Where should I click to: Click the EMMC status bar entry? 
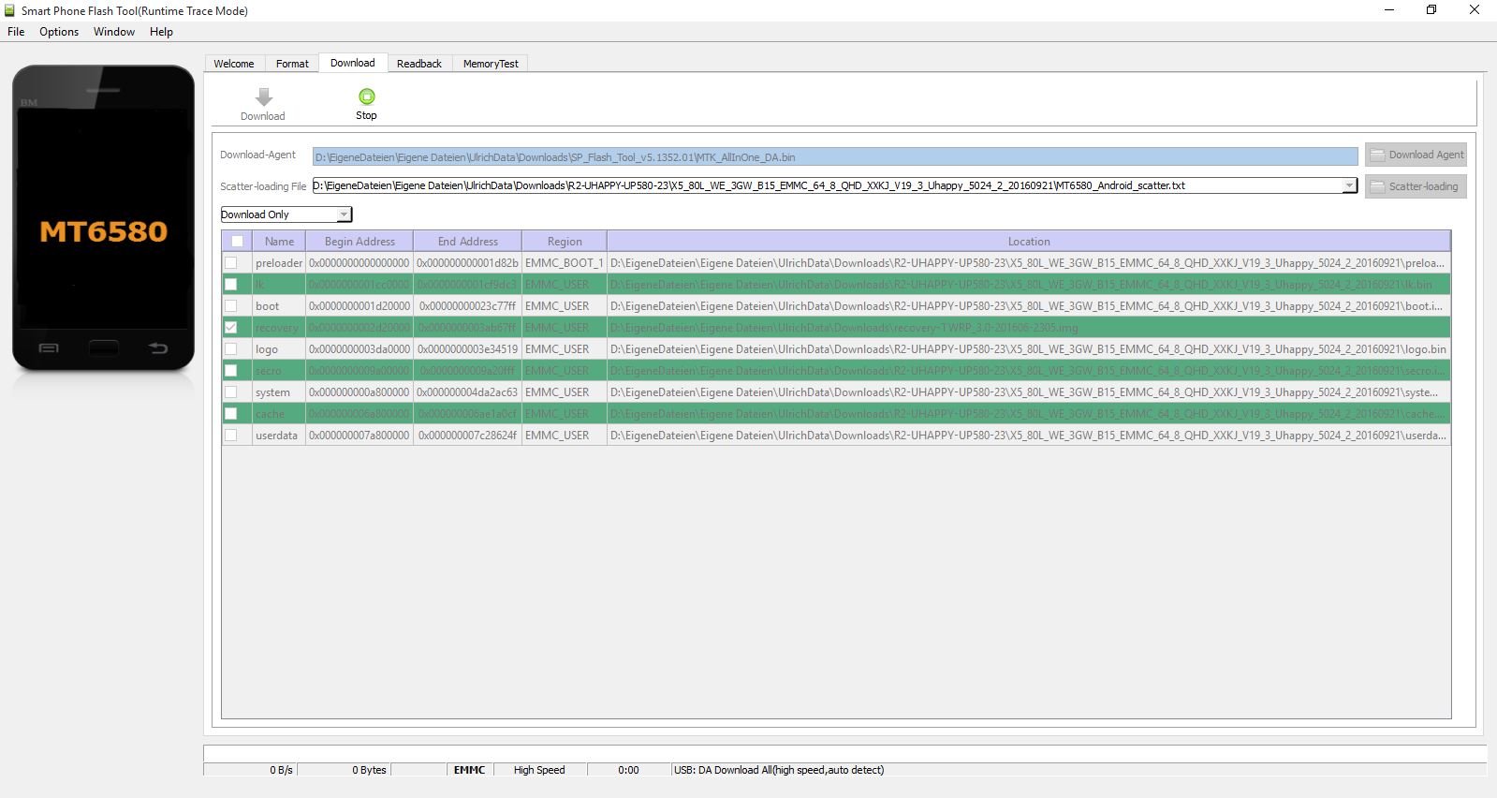pos(469,770)
